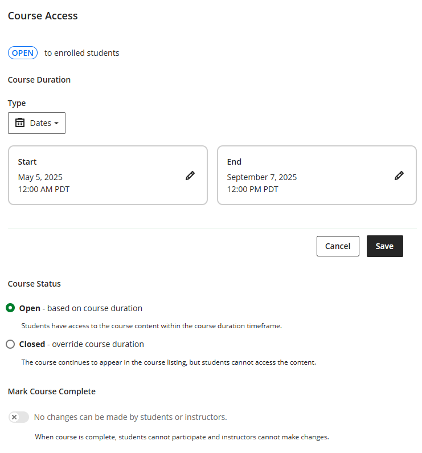Select Open based on course duration
Viewport: 422px width, 453px height.
[10, 308]
